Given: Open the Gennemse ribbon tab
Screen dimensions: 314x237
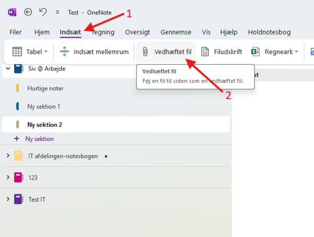Looking at the screenshot, I should 177,32.
